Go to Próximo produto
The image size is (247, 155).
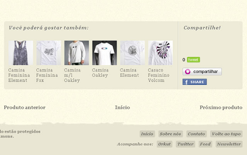tap(221, 108)
